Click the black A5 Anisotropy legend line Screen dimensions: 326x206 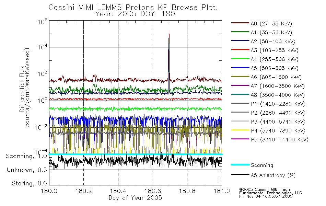point(240,175)
